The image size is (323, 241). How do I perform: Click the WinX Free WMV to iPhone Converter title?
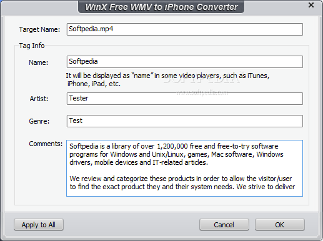click(x=161, y=7)
